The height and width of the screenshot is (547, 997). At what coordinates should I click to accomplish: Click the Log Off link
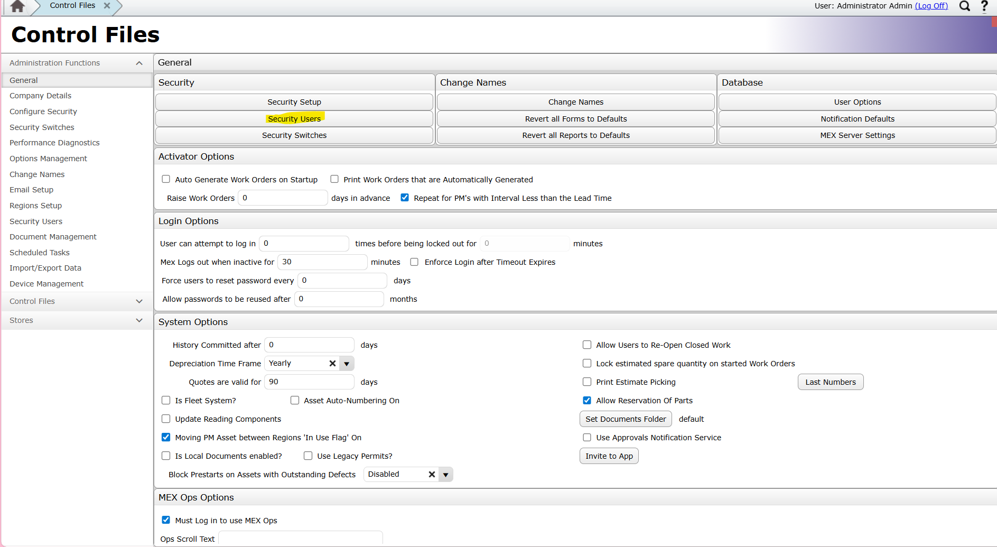click(931, 6)
